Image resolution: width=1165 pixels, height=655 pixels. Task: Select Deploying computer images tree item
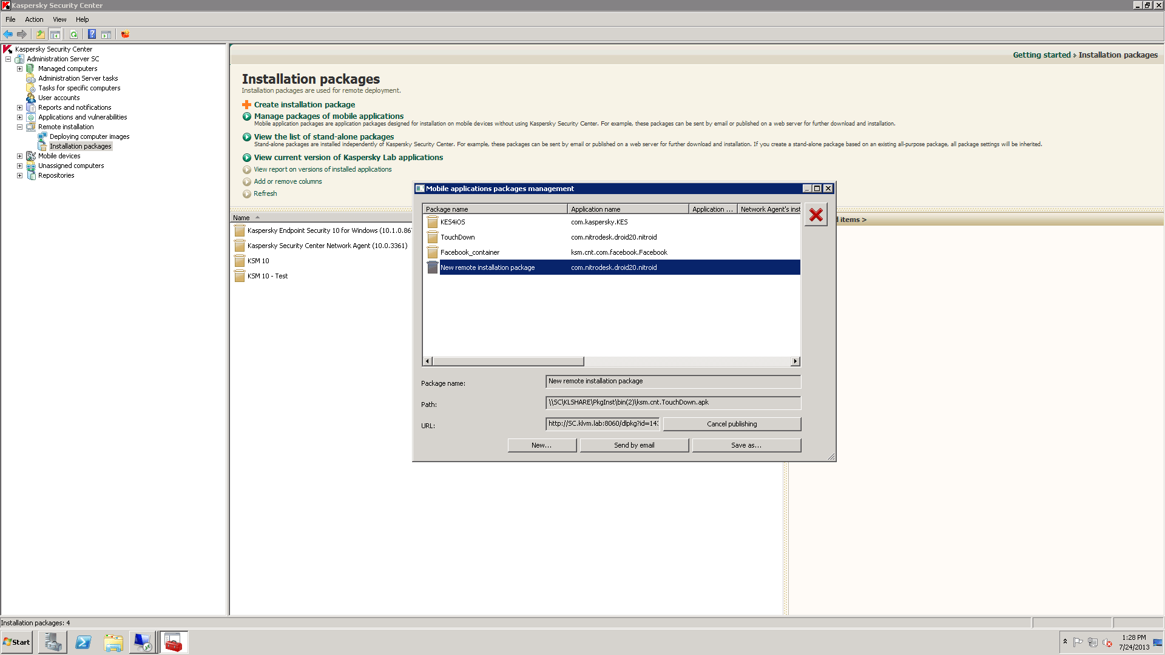click(89, 136)
